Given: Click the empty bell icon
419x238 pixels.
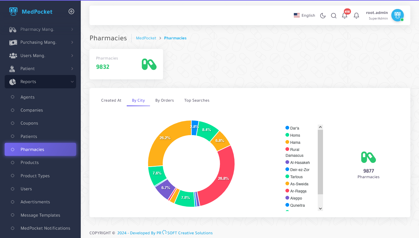Looking at the screenshot, I should pos(356,15).
